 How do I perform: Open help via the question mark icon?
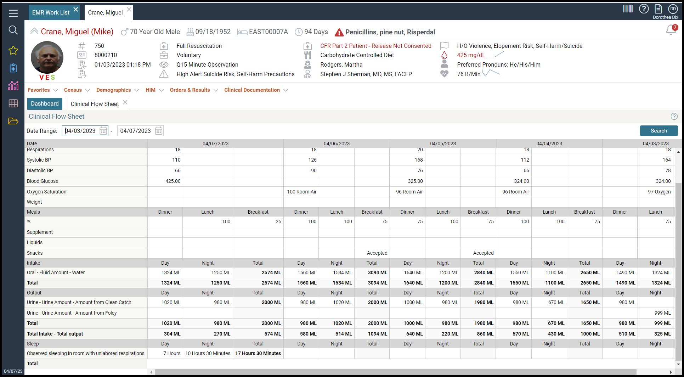(644, 9)
